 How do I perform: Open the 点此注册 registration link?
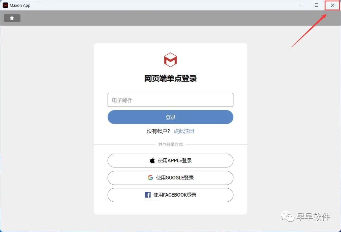[x=184, y=131]
